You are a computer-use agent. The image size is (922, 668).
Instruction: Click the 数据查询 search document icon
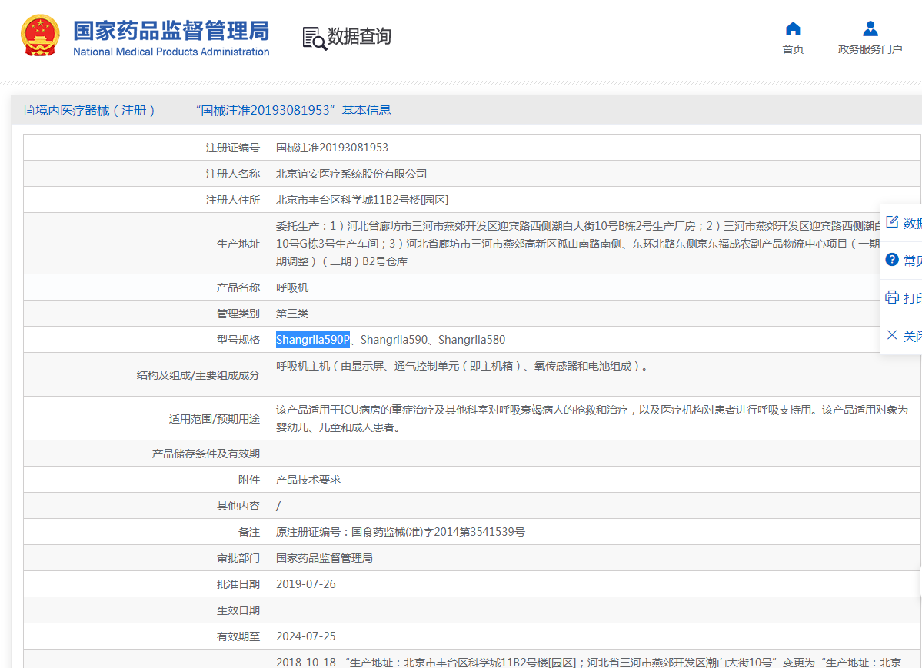point(315,38)
